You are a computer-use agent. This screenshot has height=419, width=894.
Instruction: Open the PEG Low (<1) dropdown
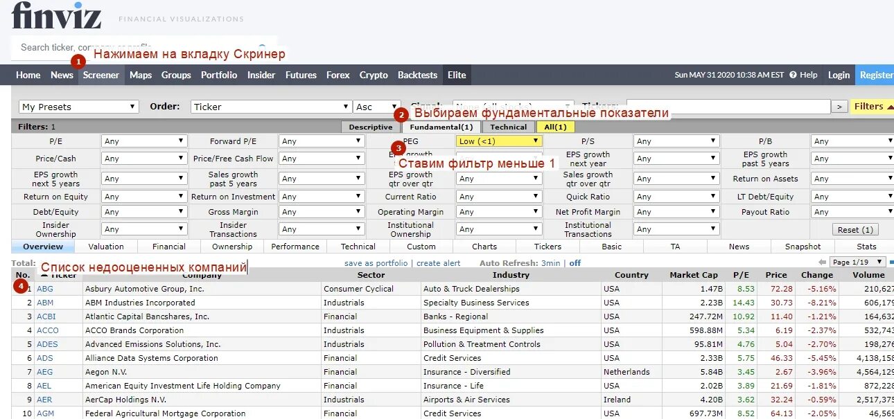click(499, 141)
